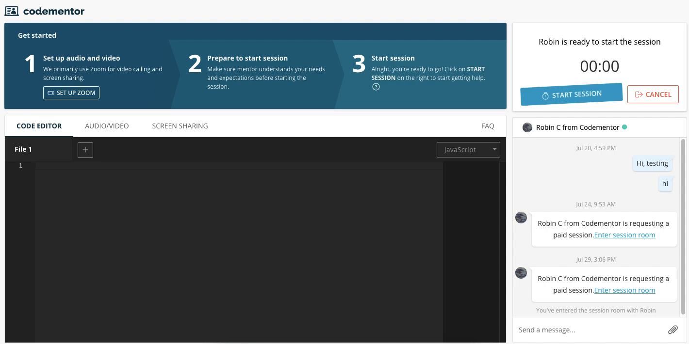Click the 'Robin C from Codementor' chat header name
The width and height of the screenshot is (689, 344).
click(x=577, y=127)
